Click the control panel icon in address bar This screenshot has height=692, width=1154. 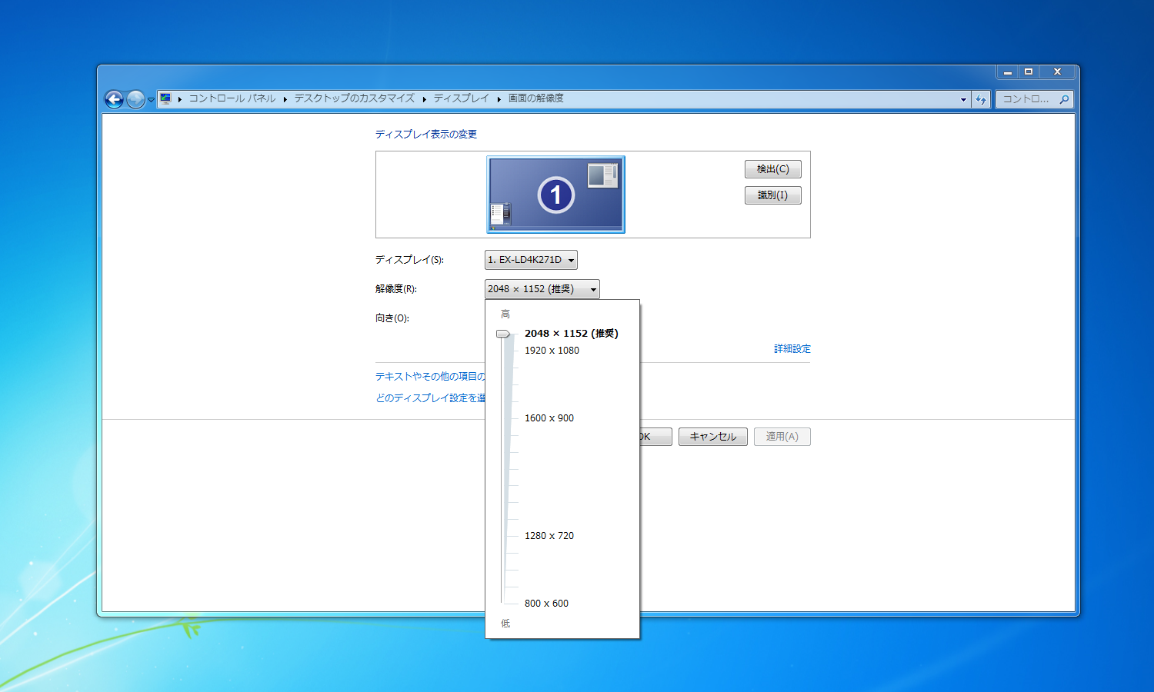(165, 98)
